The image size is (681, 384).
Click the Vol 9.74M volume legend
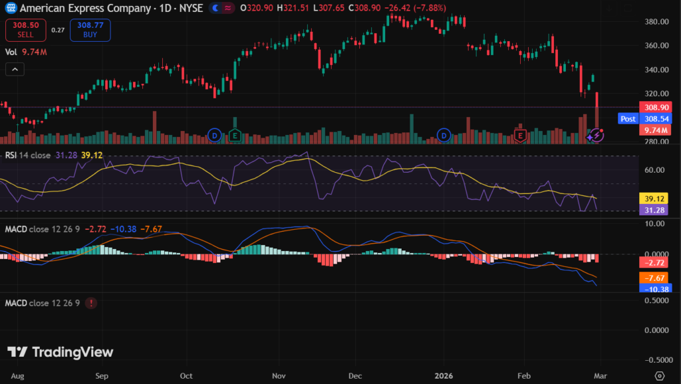pyautogui.click(x=25, y=51)
